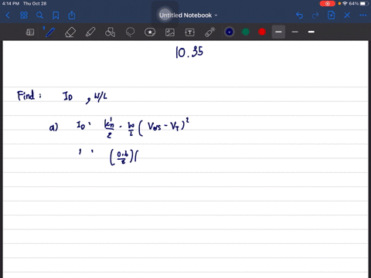Bookmark the current page
Viewport: 371px width, 278px height.
(x=56, y=15)
